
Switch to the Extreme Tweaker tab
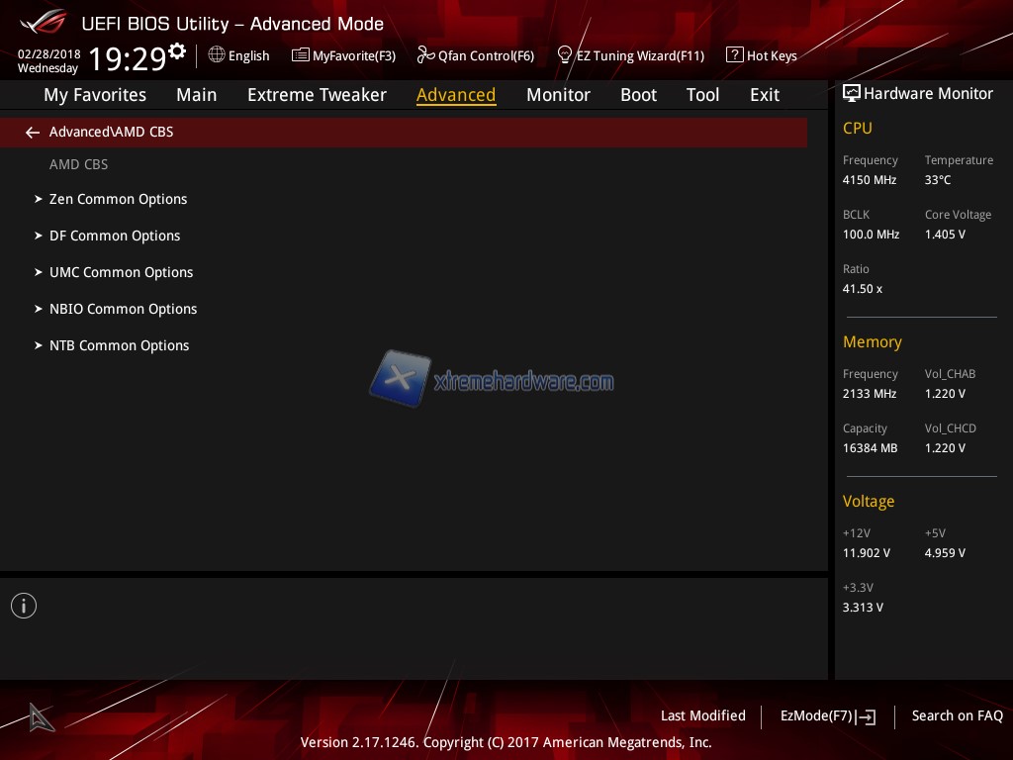pos(317,95)
